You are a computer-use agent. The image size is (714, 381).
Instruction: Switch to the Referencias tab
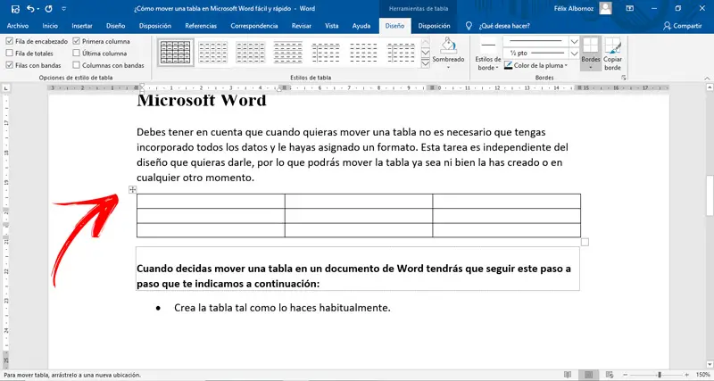pyautogui.click(x=201, y=26)
